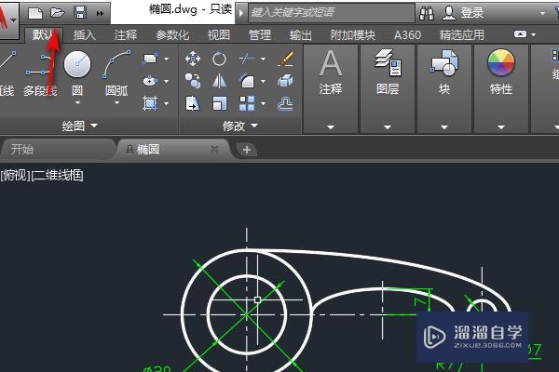Switch to the Output (输出) ribbon tab

301,35
